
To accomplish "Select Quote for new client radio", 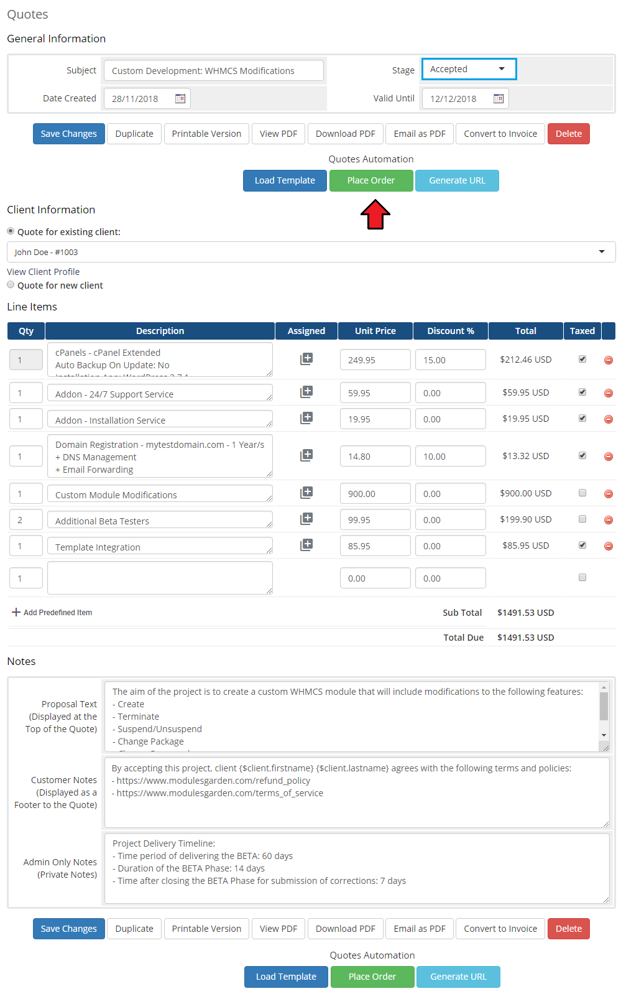I will (x=11, y=284).
